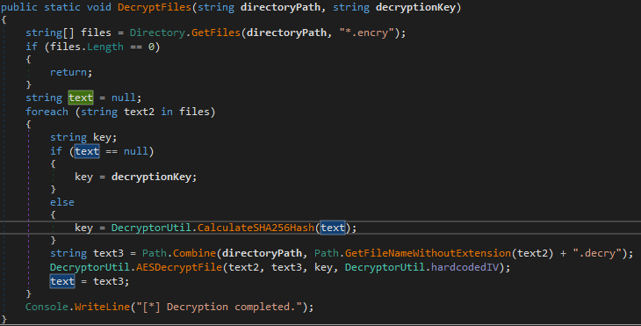The image size is (641, 326).
Task: Click text in text = text3 assignment
Action: tap(62, 281)
